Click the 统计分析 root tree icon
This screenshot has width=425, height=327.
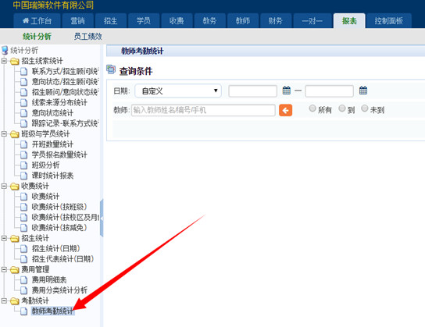[x=5, y=51]
